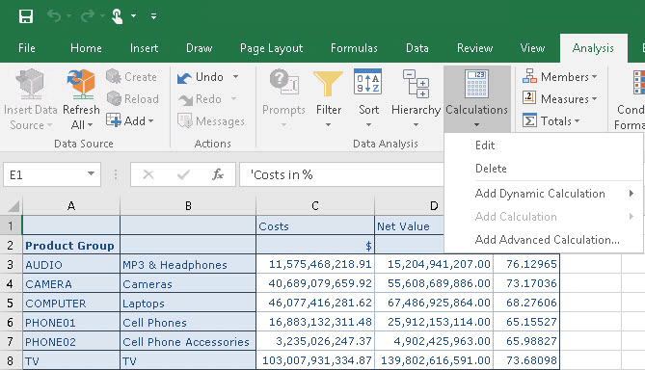Click the Calculations ribbon icon
The image size is (645, 370).
[x=476, y=84]
